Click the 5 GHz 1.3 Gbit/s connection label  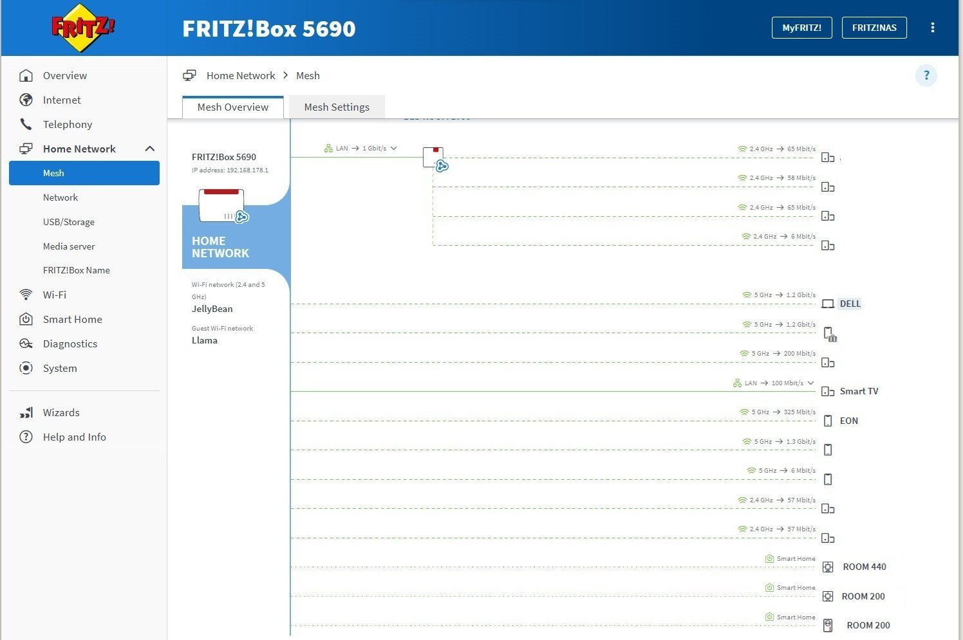point(780,442)
